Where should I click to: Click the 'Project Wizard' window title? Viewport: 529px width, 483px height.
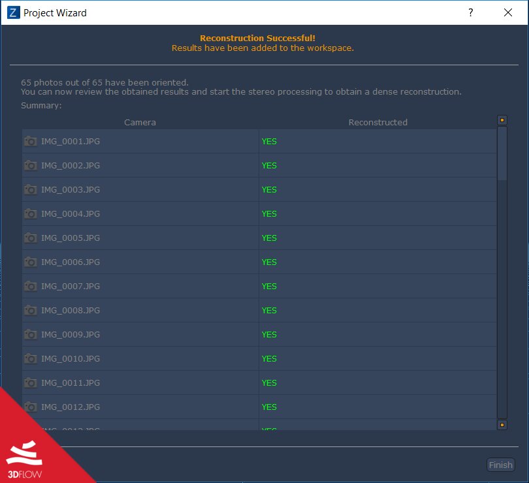[55, 13]
